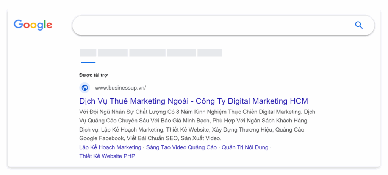Open the "Sáng Tạo Video Quảng Cáo" sitelink

tap(181, 147)
